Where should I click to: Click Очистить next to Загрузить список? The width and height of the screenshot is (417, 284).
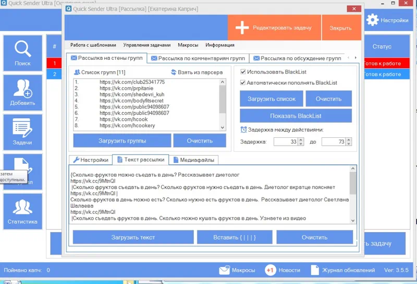click(329, 99)
